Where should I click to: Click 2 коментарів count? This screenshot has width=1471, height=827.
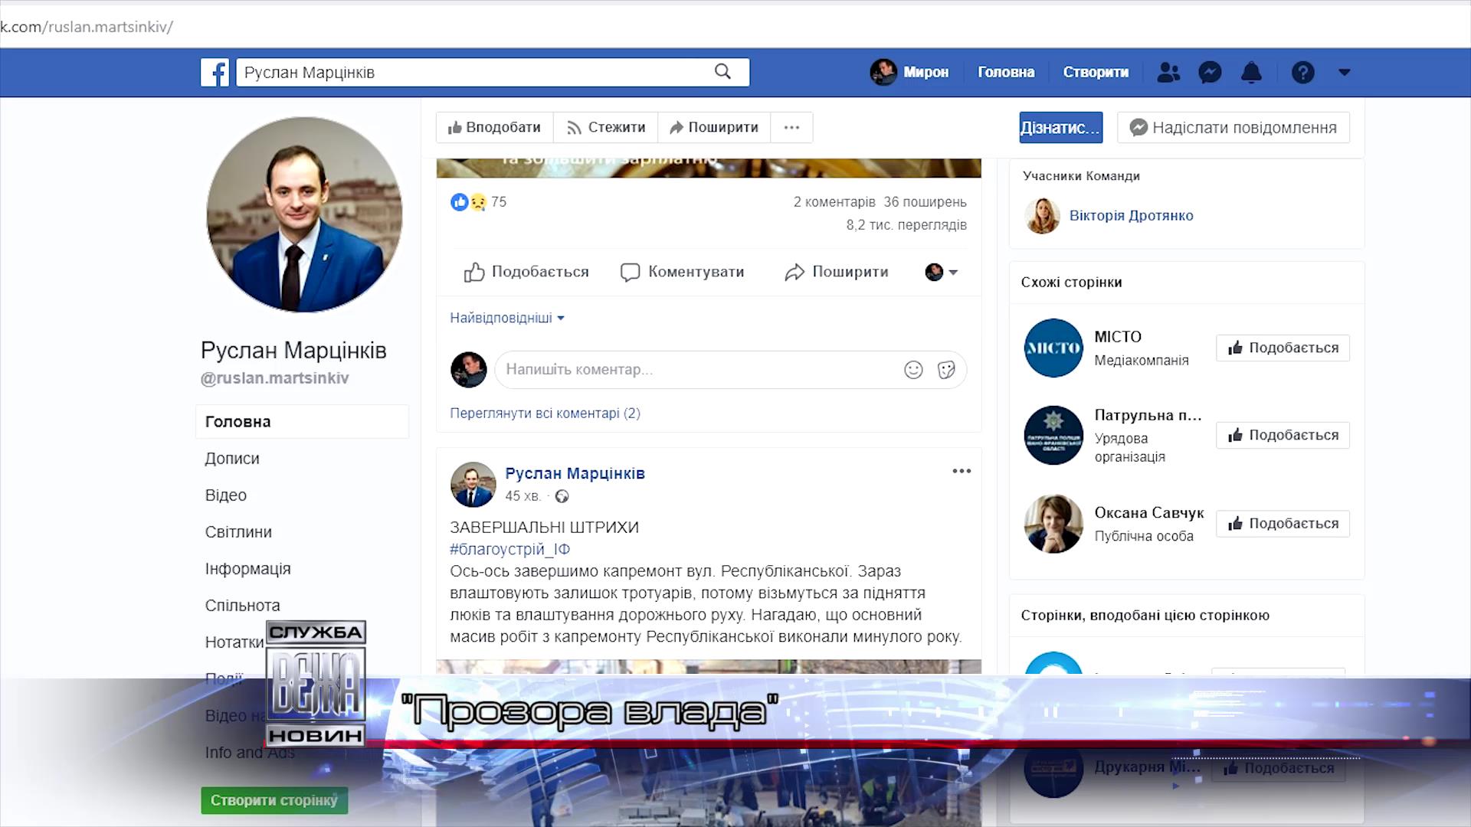point(834,202)
